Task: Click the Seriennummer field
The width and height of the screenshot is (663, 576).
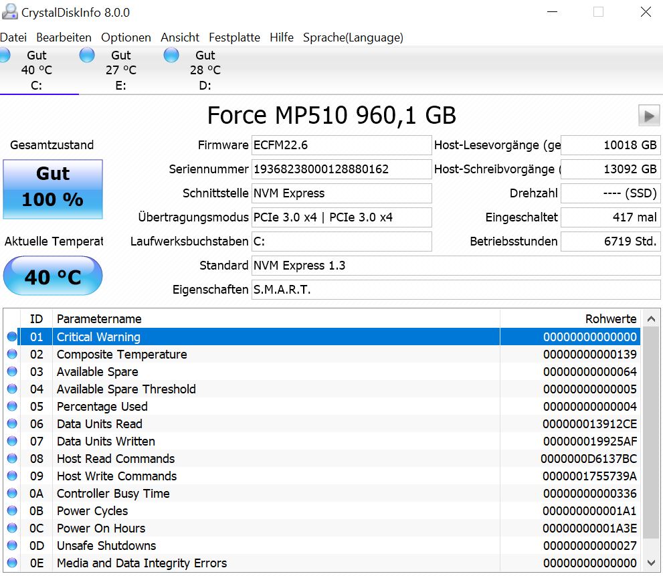Action: click(342, 169)
